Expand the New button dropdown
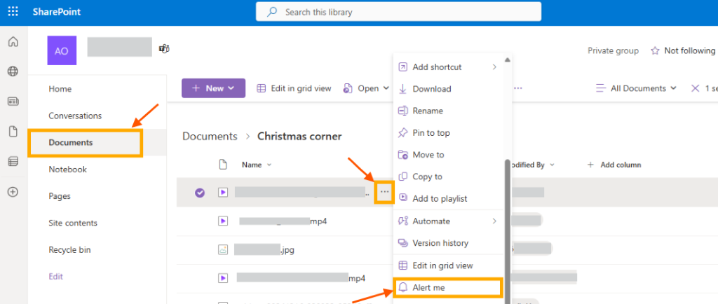The width and height of the screenshot is (718, 304). click(x=231, y=88)
